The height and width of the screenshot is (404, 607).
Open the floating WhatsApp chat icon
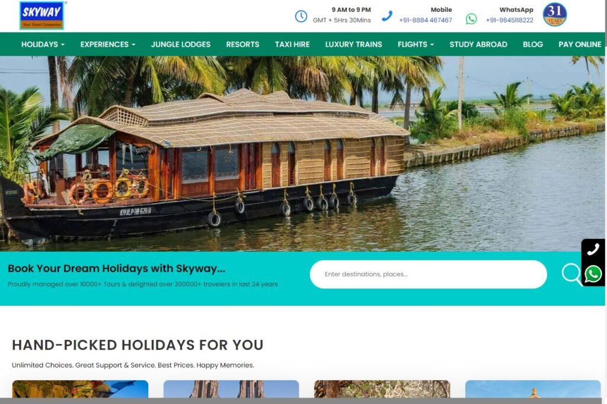pos(593,274)
